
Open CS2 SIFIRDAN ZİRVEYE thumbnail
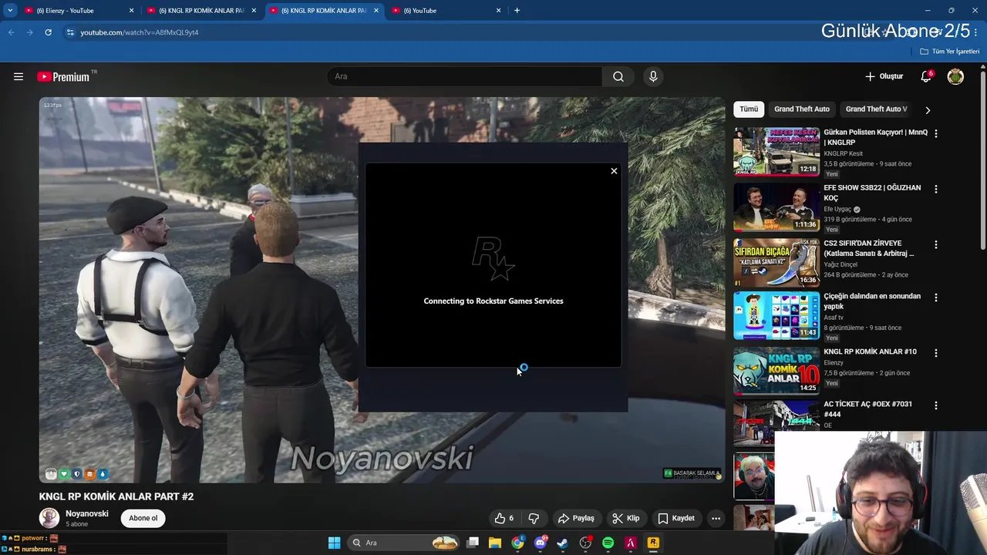(x=776, y=263)
